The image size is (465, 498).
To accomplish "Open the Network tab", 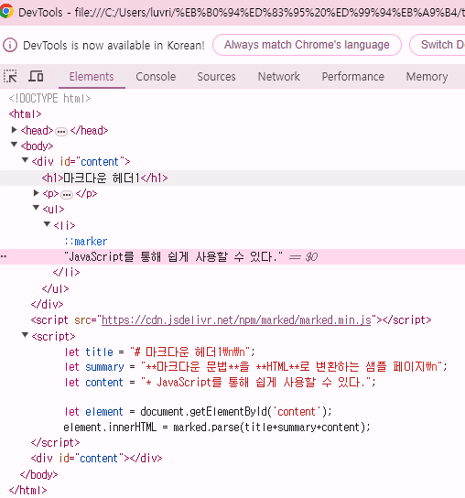I will coord(279,77).
